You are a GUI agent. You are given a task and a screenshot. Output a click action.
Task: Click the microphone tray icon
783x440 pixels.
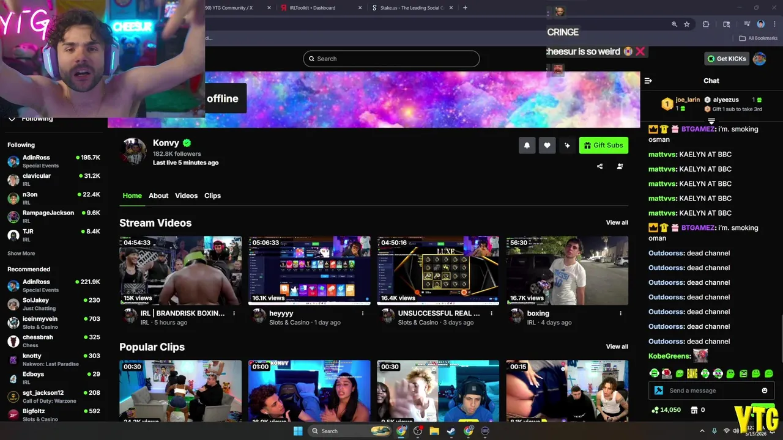click(714, 431)
